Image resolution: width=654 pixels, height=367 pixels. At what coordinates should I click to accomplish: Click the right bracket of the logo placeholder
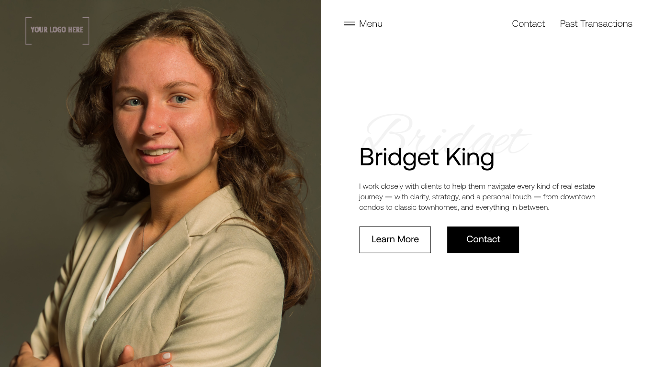(86, 31)
